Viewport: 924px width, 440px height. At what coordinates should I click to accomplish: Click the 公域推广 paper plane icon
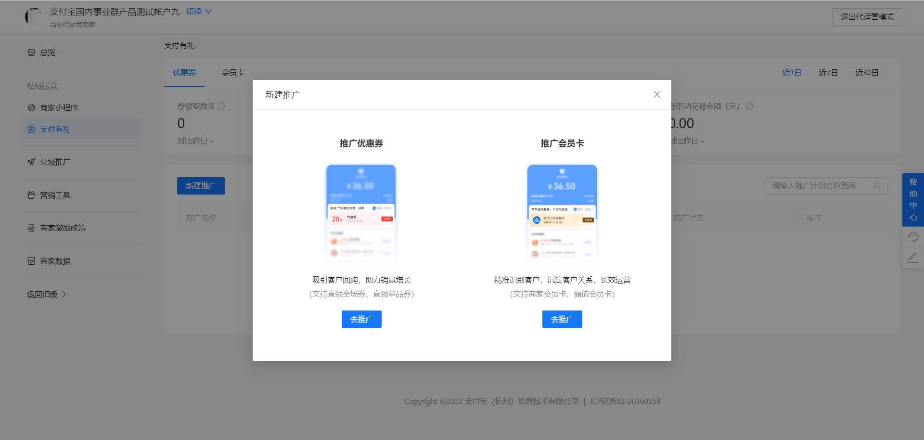pyautogui.click(x=31, y=162)
